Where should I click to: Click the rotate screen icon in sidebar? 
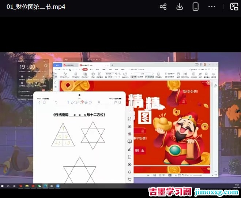[x=129, y=172]
